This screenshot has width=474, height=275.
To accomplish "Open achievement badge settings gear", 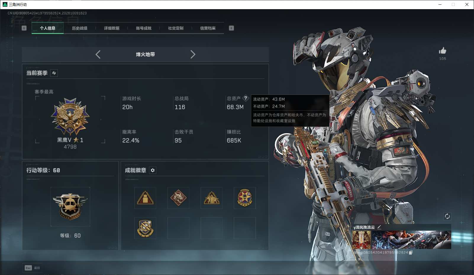I will pyautogui.click(x=153, y=170).
